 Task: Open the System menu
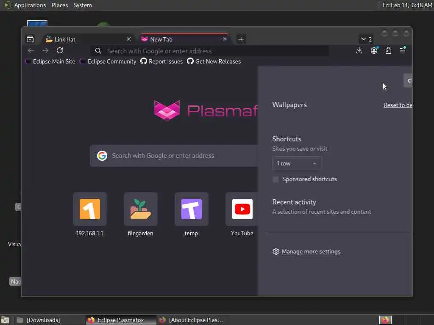(x=83, y=5)
